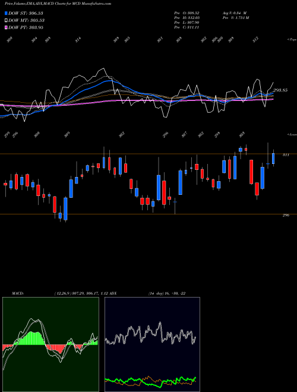Click the 299 lows marker label
This screenshot has height=392, width=297.
coord(7,135)
